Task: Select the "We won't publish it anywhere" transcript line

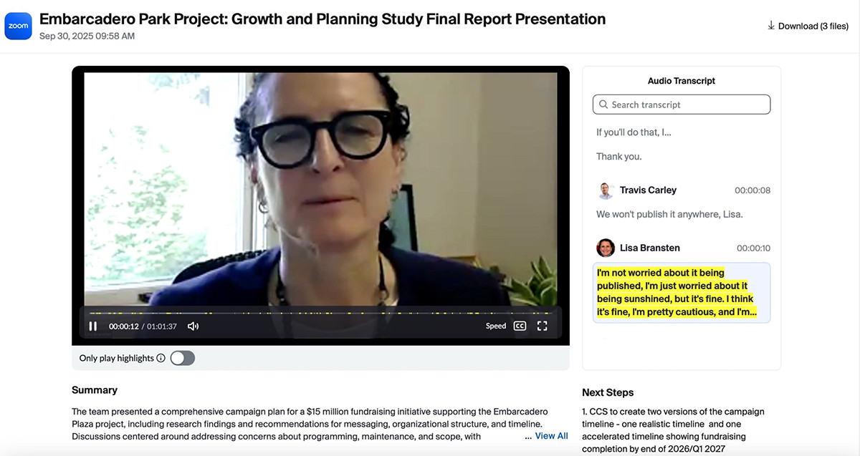Action: coord(669,214)
